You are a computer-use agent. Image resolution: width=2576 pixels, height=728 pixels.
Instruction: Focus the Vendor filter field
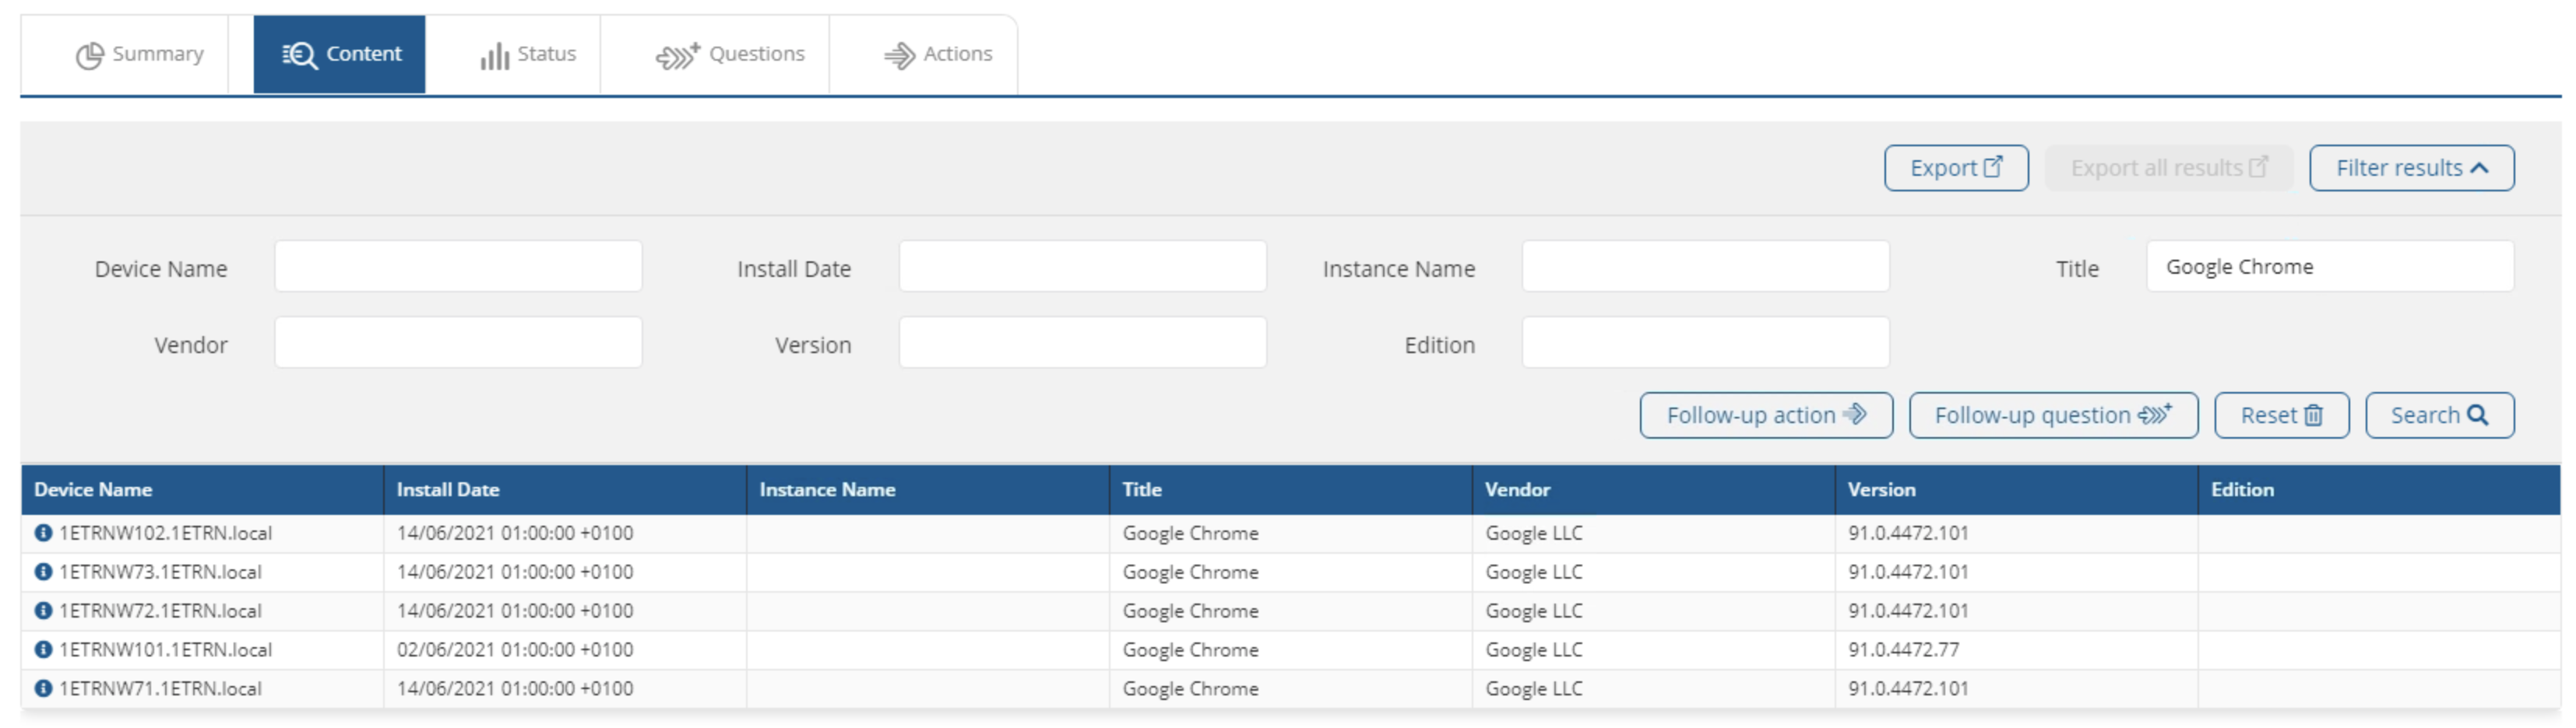pyautogui.click(x=458, y=342)
